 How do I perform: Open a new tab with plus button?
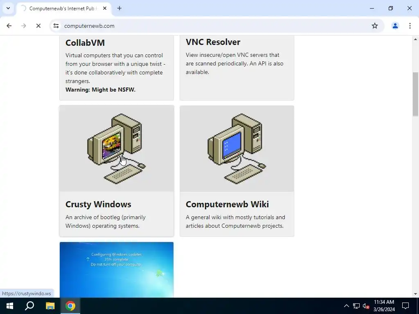[119, 8]
